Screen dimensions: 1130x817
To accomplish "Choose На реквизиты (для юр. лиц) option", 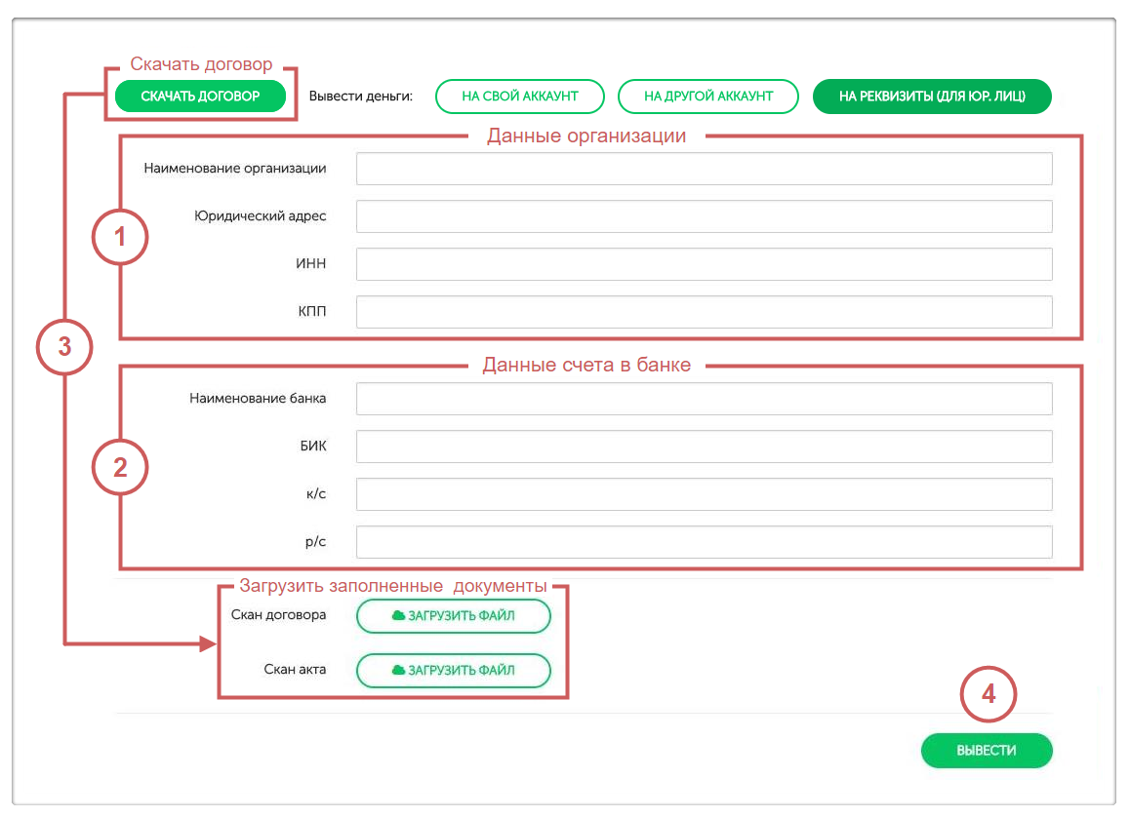I will point(932,97).
